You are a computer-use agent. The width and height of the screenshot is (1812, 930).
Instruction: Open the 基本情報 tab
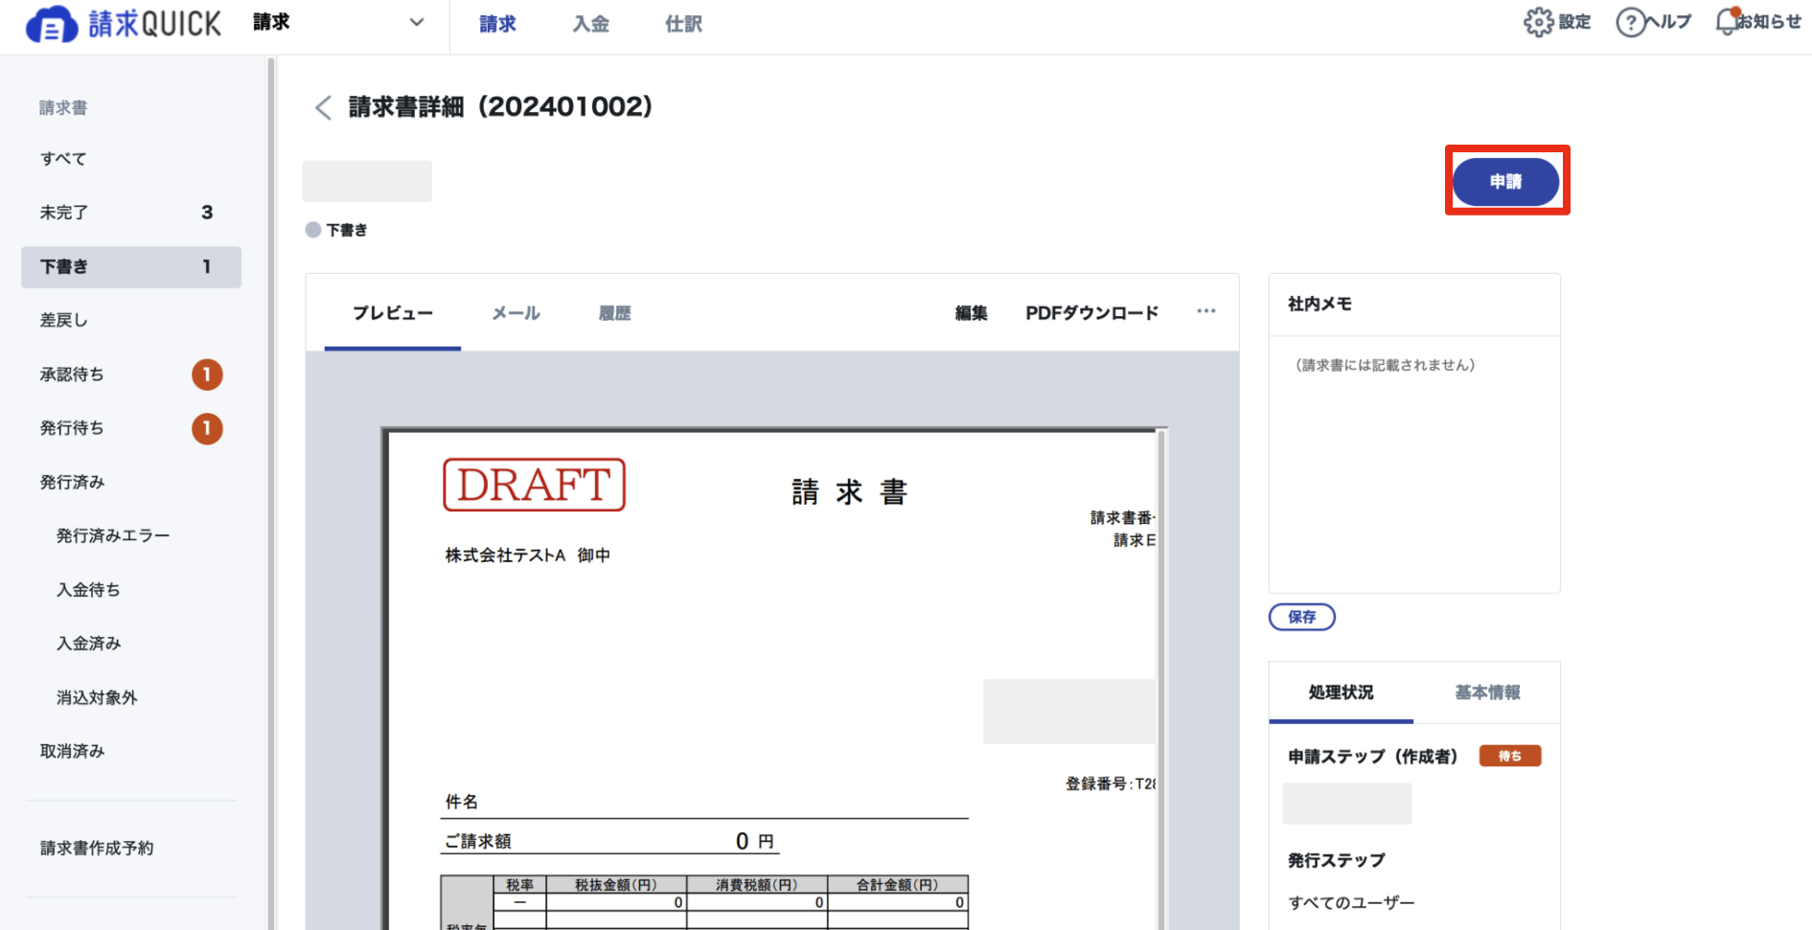tap(1486, 692)
